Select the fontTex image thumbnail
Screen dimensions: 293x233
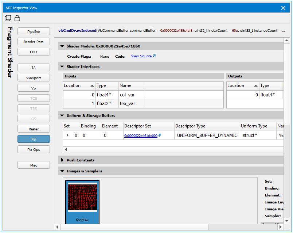[82, 199]
